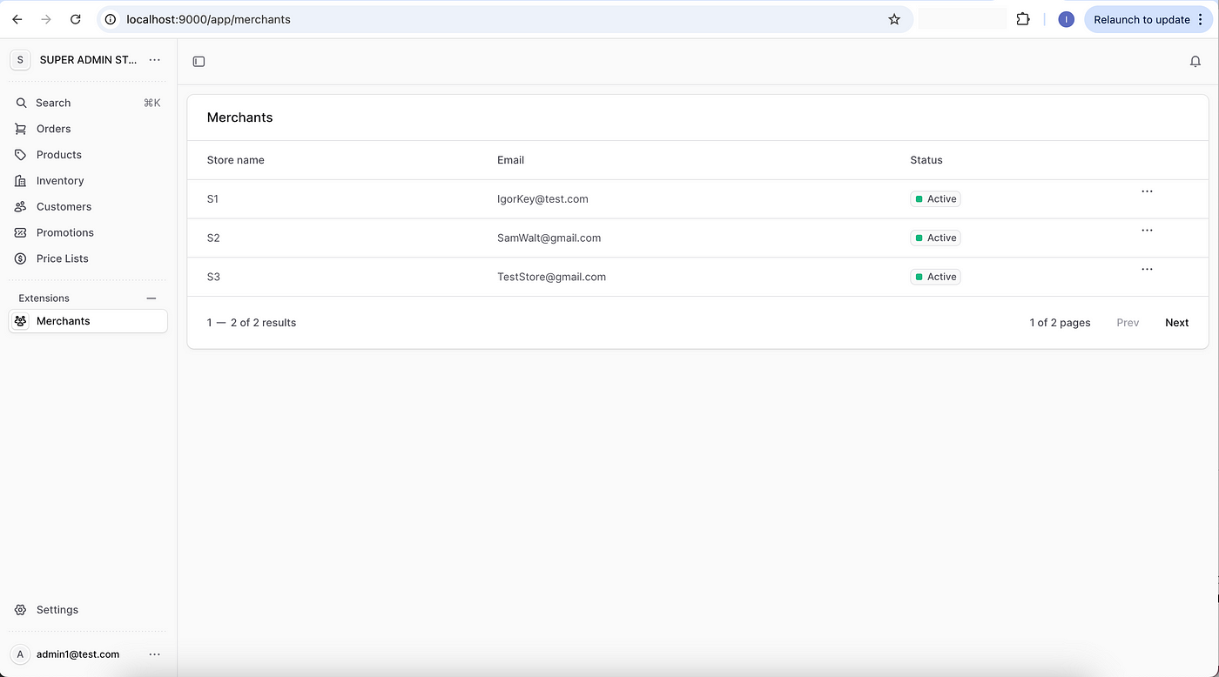Viewport: 1219px width, 677px height.
Task: Click the '1 — 2 of 2 results' text
Action: point(252,323)
